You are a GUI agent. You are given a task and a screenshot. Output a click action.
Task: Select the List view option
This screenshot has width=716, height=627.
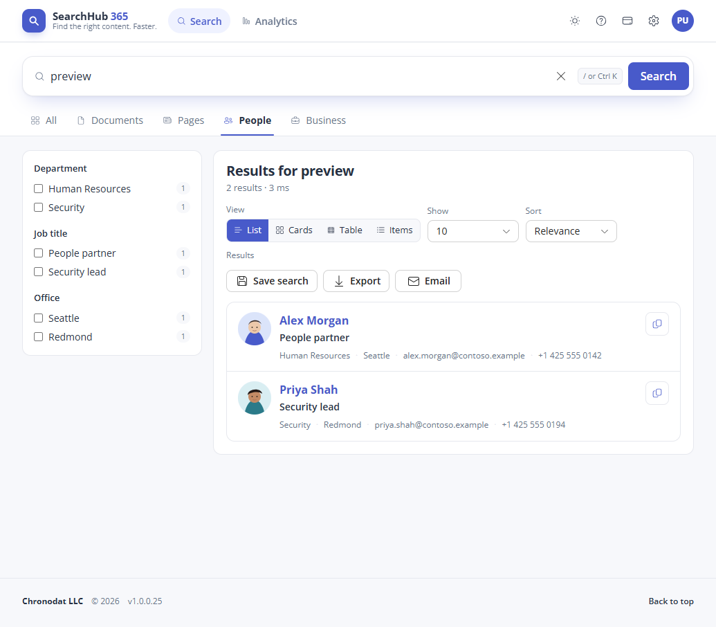[x=248, y=230]
